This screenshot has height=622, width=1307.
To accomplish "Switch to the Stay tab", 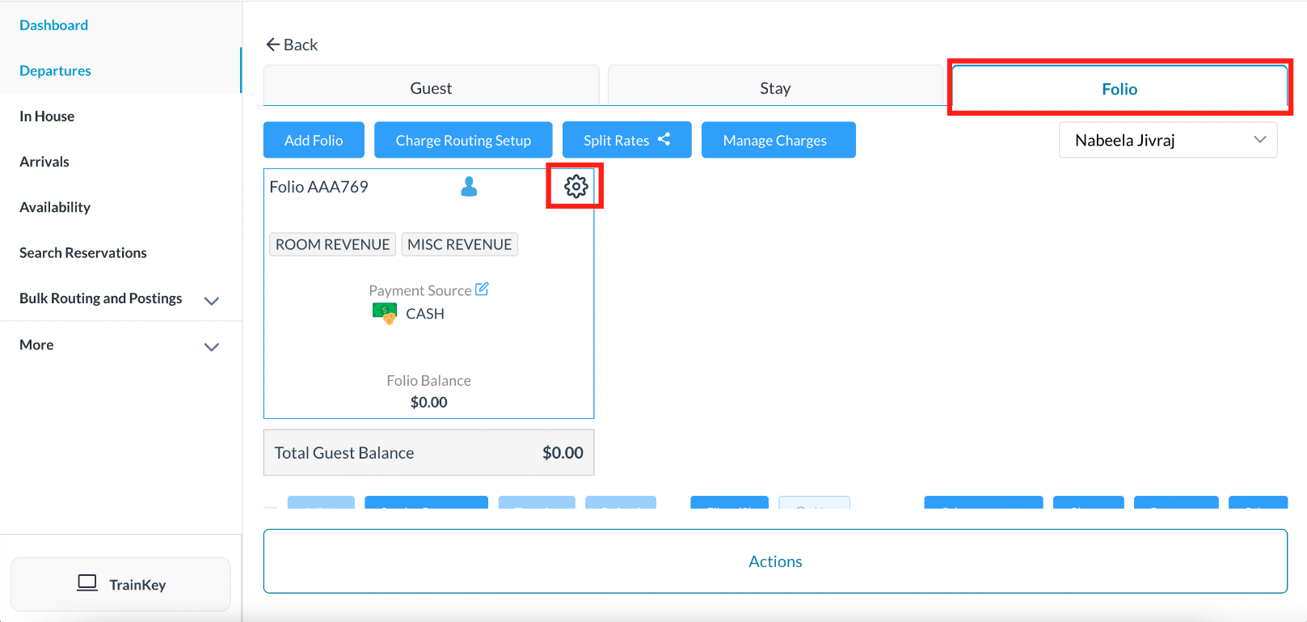I will (774, 88).
